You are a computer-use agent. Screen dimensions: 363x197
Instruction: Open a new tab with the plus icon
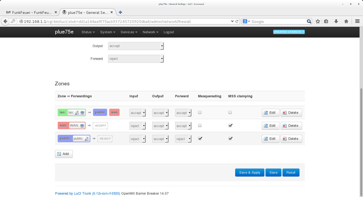[x=120, y=12]
